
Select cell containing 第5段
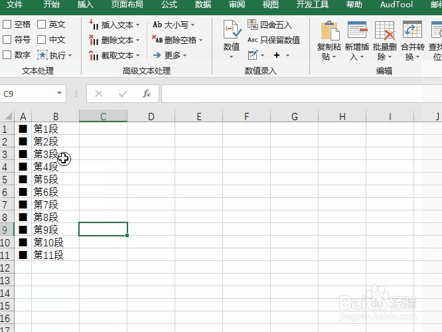[x=55, y=179]
